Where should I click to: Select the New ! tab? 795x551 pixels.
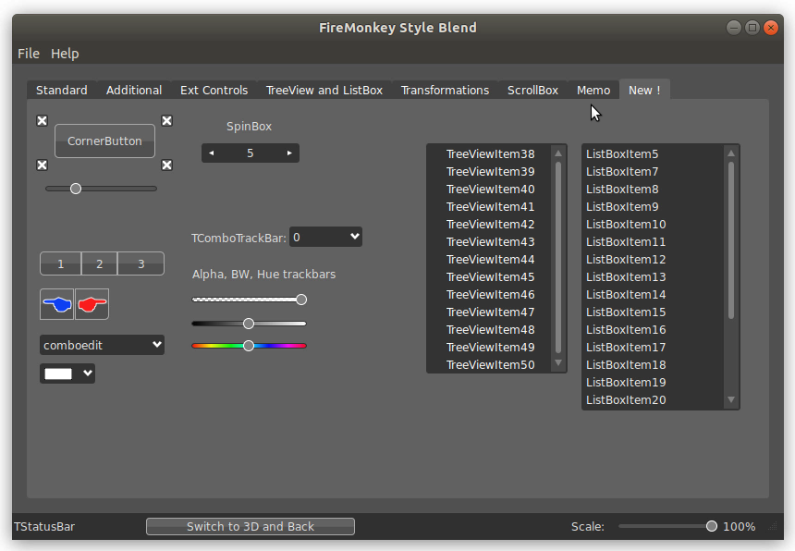[x=644, y=91]
